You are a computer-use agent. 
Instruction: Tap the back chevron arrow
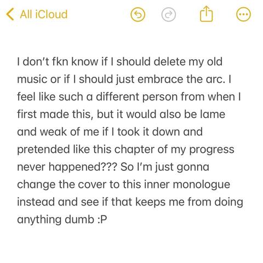[10, 14]
